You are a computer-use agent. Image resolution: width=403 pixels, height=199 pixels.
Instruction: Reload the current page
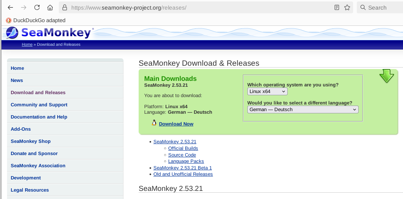37,7
